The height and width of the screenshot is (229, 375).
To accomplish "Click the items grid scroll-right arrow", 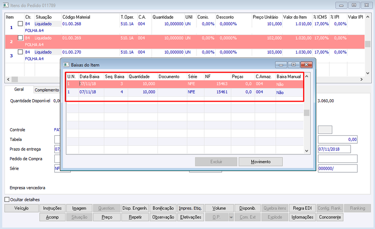I will pyautogui.click(x=361, y=79).
